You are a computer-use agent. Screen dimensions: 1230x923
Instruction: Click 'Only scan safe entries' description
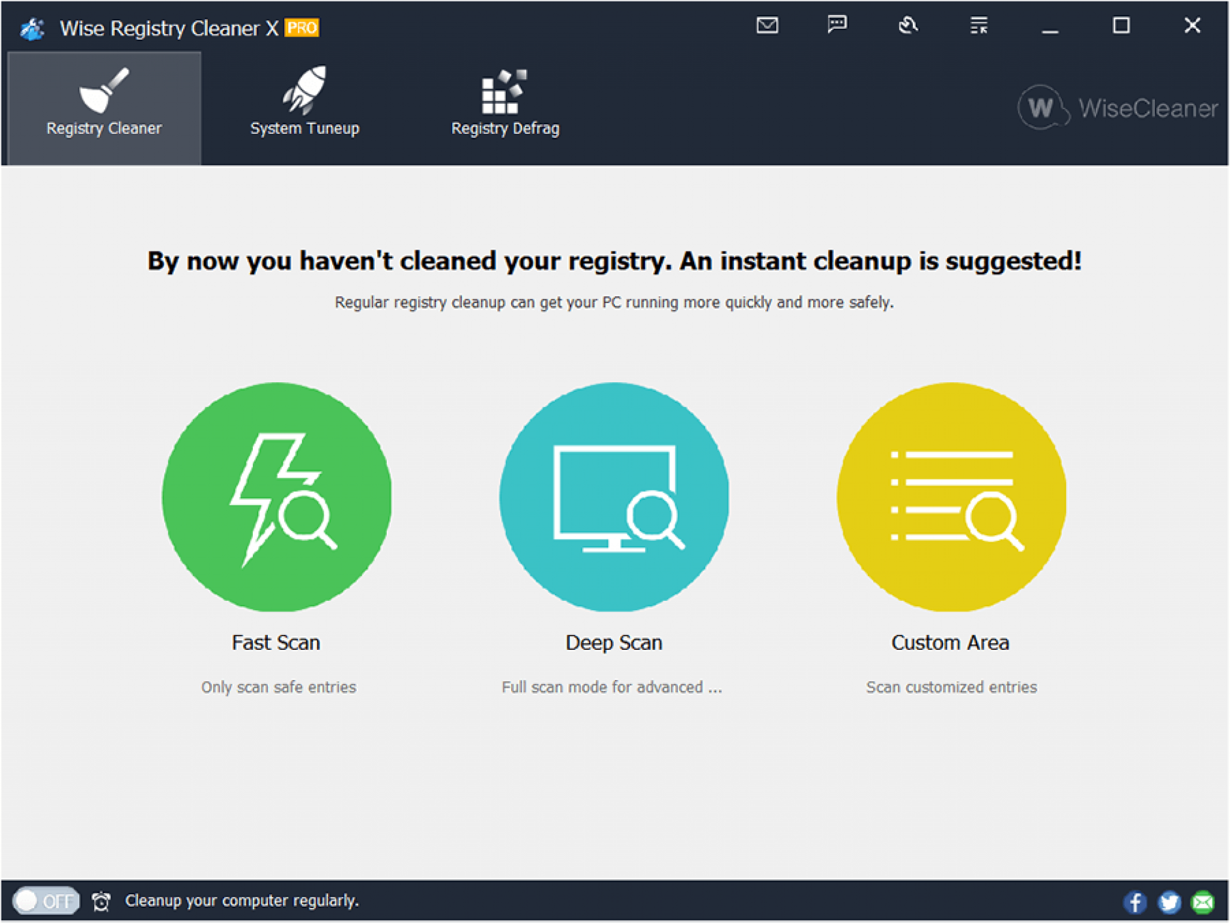click(x=279, y=687)
